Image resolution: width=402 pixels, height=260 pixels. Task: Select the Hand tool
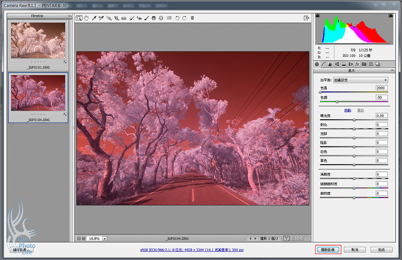click(86, 18)
